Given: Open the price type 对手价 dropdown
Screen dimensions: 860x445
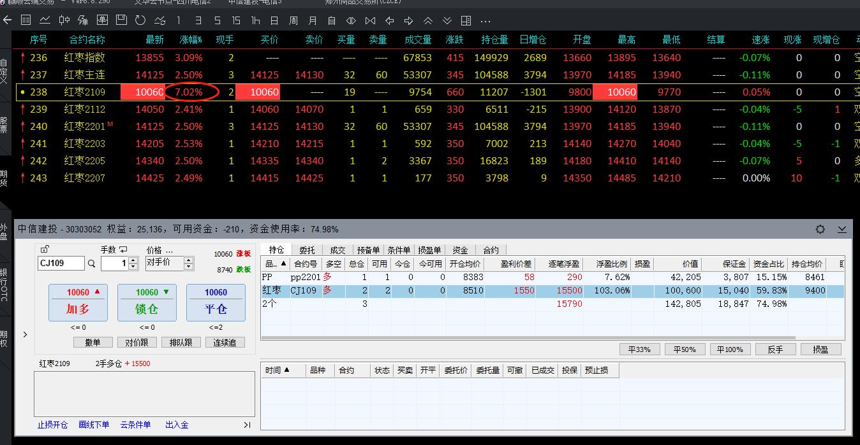Looking at the screenshot, I should tap(189, 264).
